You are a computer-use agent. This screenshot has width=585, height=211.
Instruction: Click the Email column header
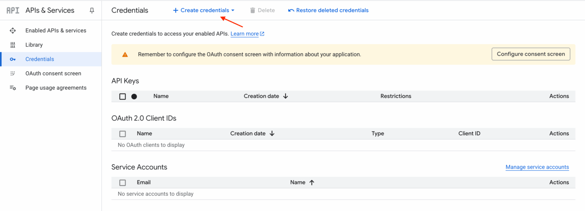[x=144, y=182]
